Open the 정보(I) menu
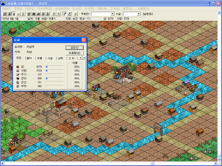This screenshot has width=222, height=166. point(18,8)
